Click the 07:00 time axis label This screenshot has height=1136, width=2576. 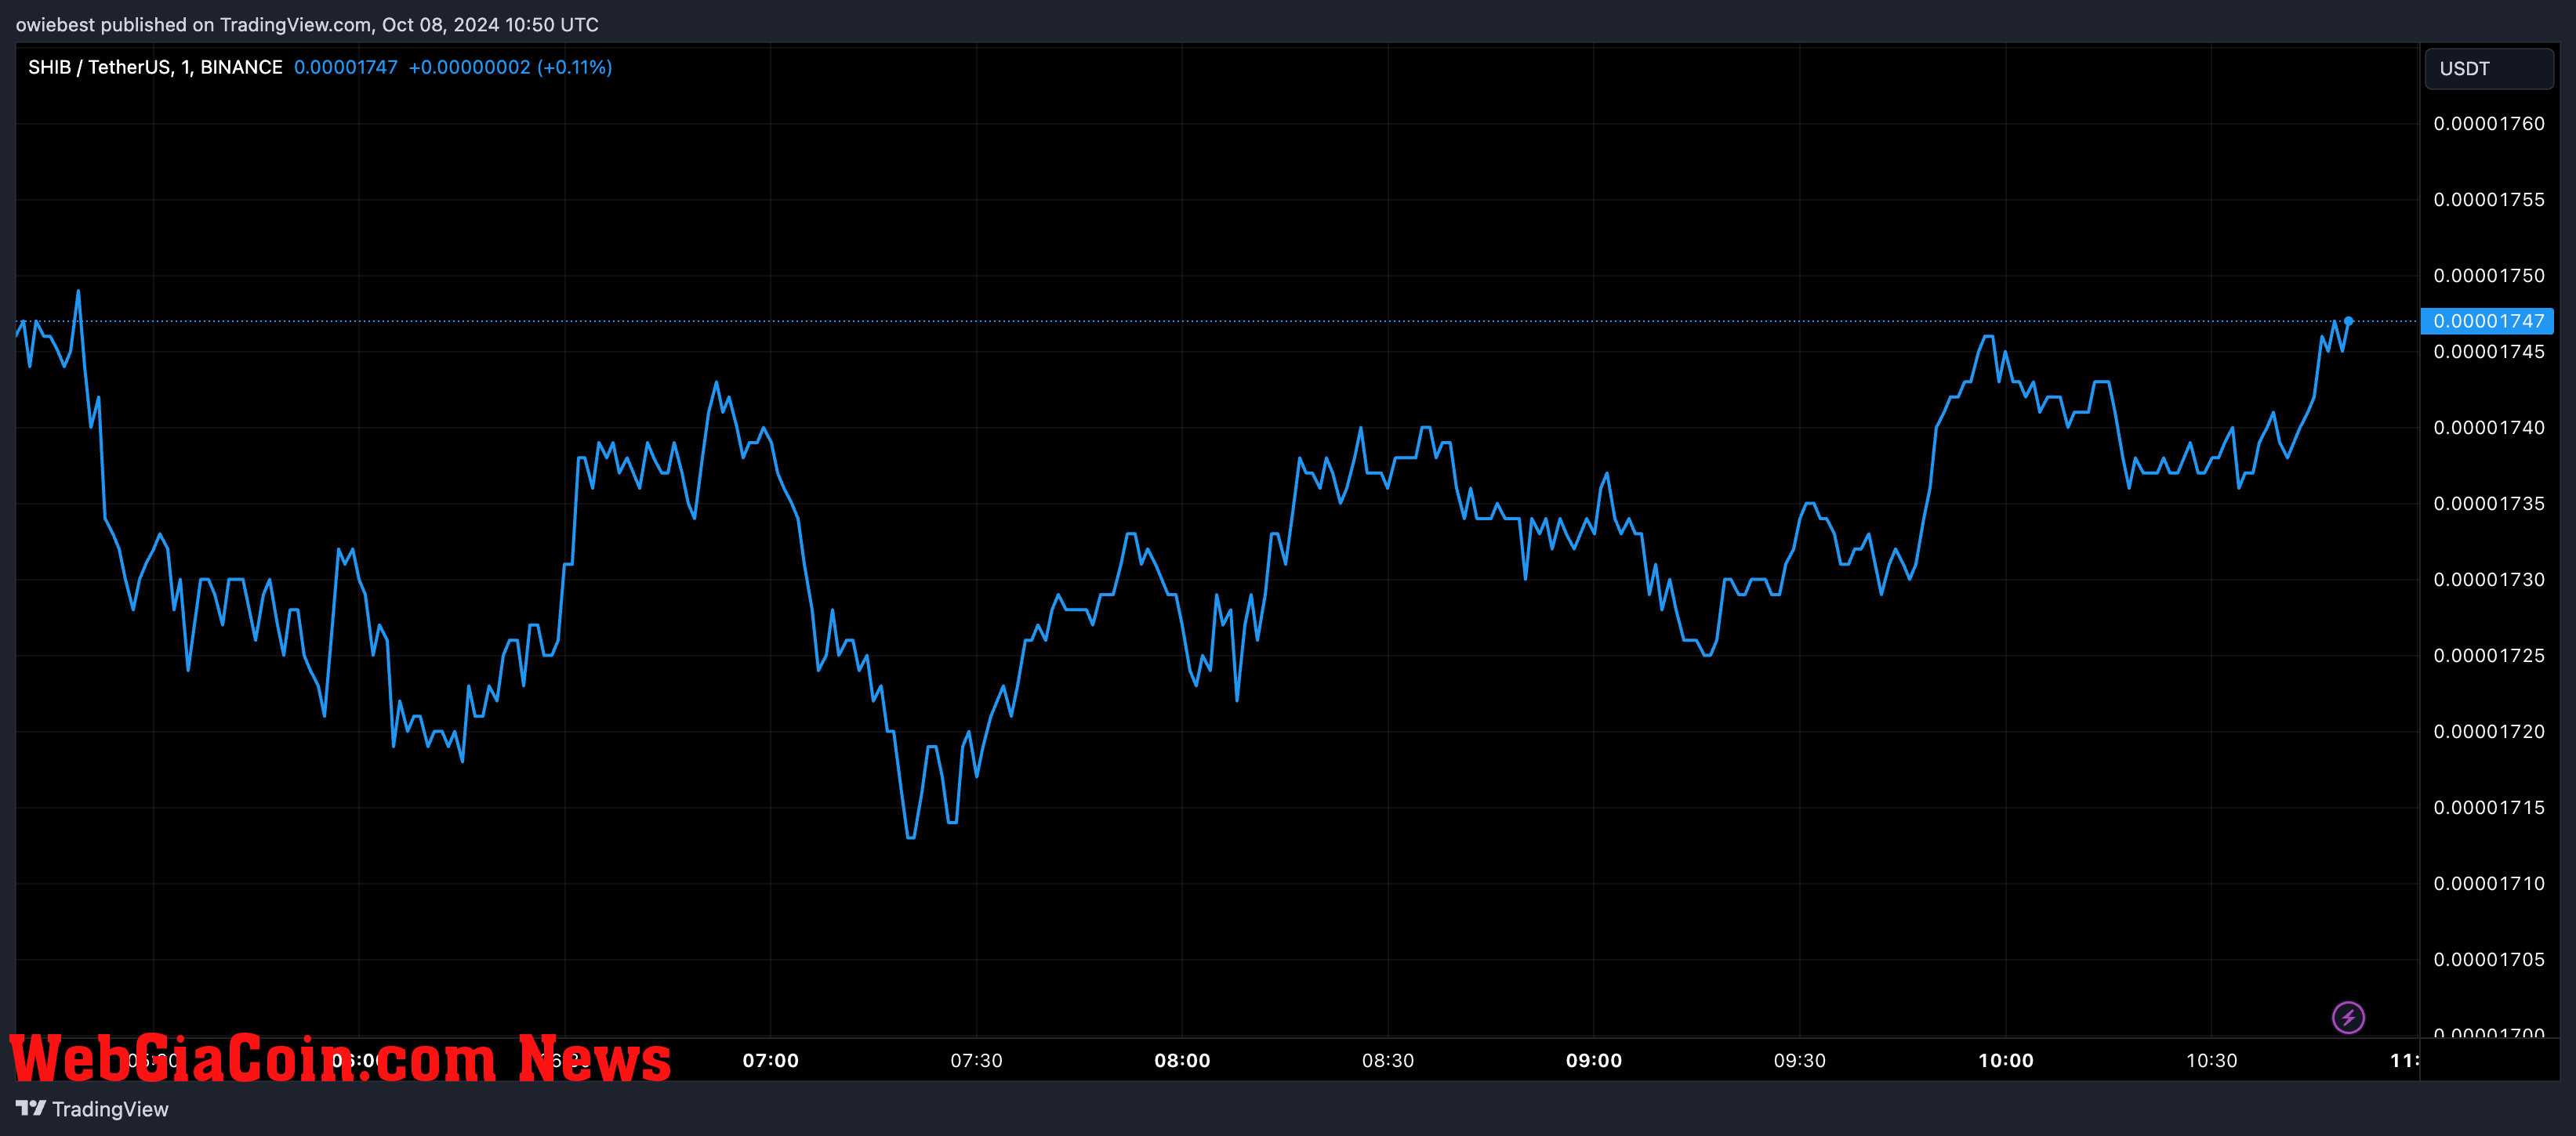771,1060
